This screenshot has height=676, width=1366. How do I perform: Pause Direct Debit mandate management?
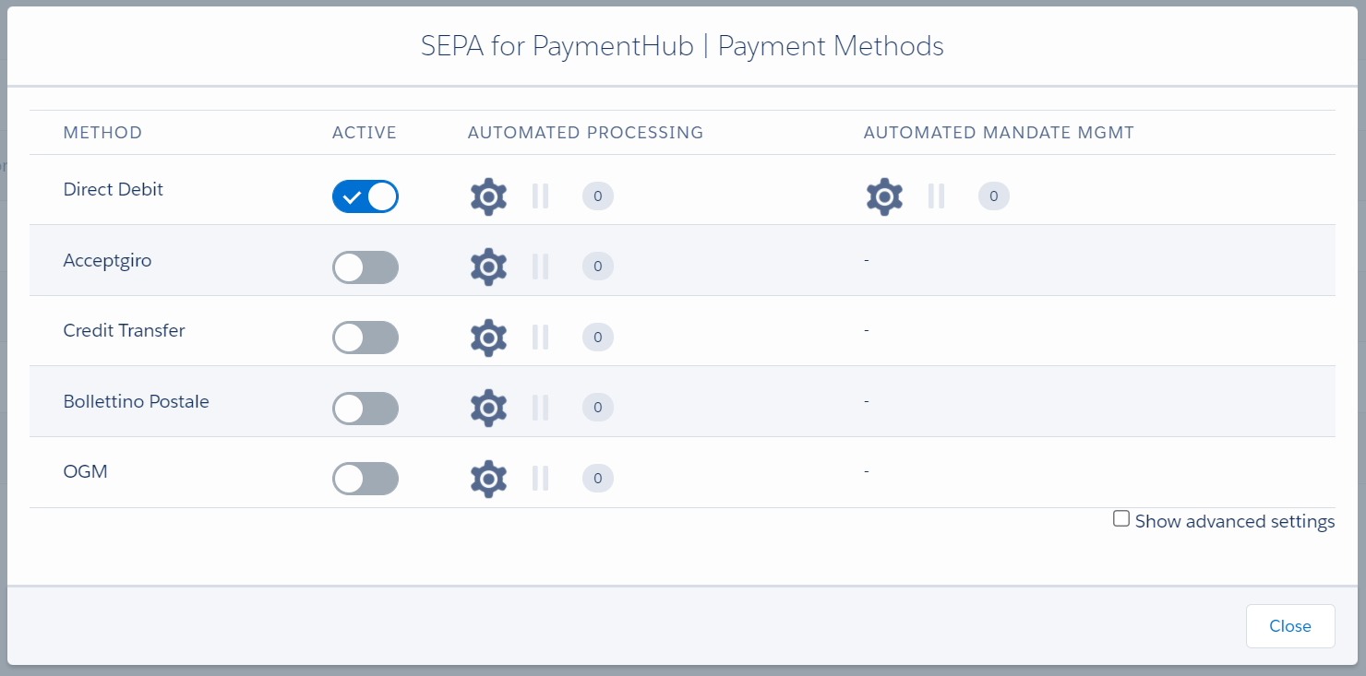point(936,196)
